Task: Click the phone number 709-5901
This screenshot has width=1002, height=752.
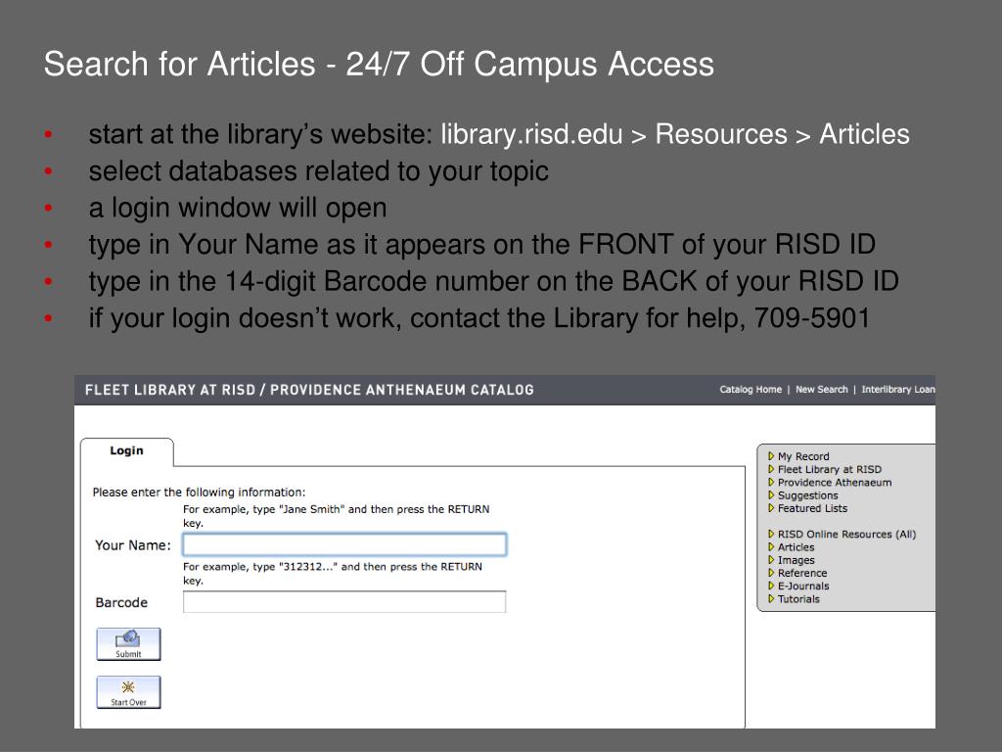Action: 811,318
